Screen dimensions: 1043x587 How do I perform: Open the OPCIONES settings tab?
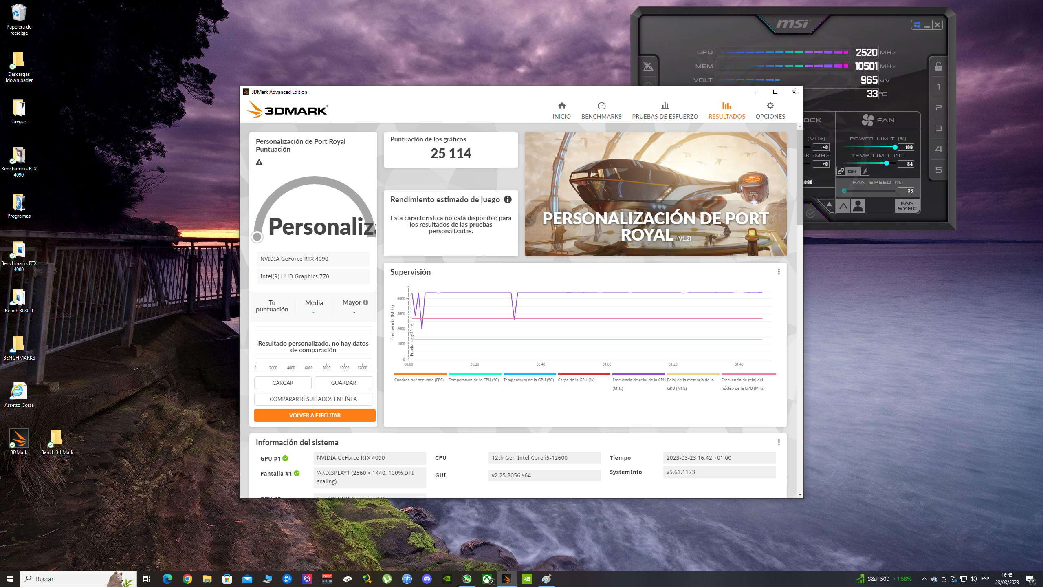pyautogui.click(x=770, y=111)
